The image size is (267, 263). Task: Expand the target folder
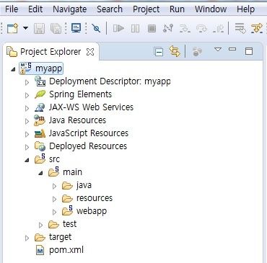coord(27,238)
